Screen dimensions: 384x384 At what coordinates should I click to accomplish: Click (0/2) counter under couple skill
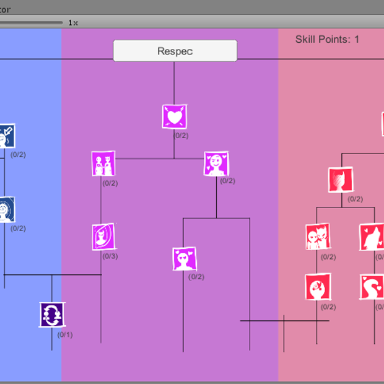click(110, 183)
